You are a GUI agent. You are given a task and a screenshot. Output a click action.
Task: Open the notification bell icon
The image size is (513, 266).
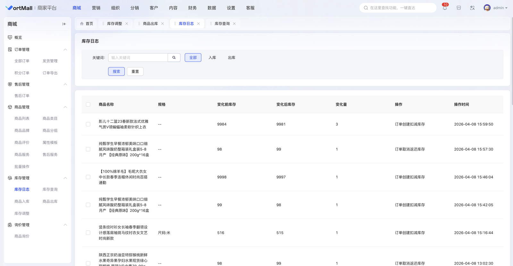[x=445, y=8]
